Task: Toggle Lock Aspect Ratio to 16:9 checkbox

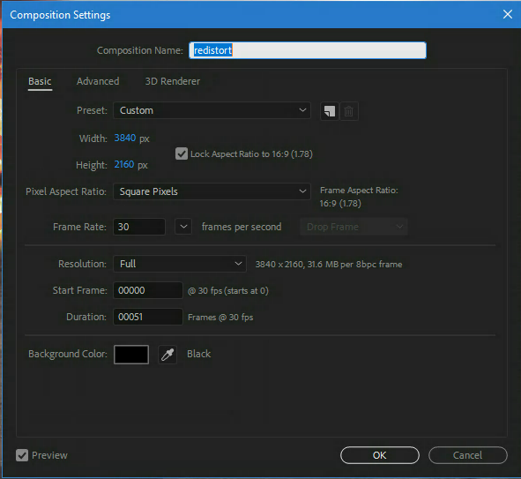Action: (x=182, y=153)
